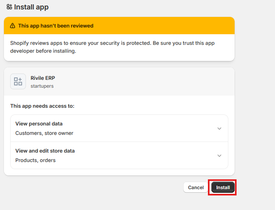Click the "This app needs access to:" label
Viewport: 275px width, 210px height.
(x=42, y=106)
